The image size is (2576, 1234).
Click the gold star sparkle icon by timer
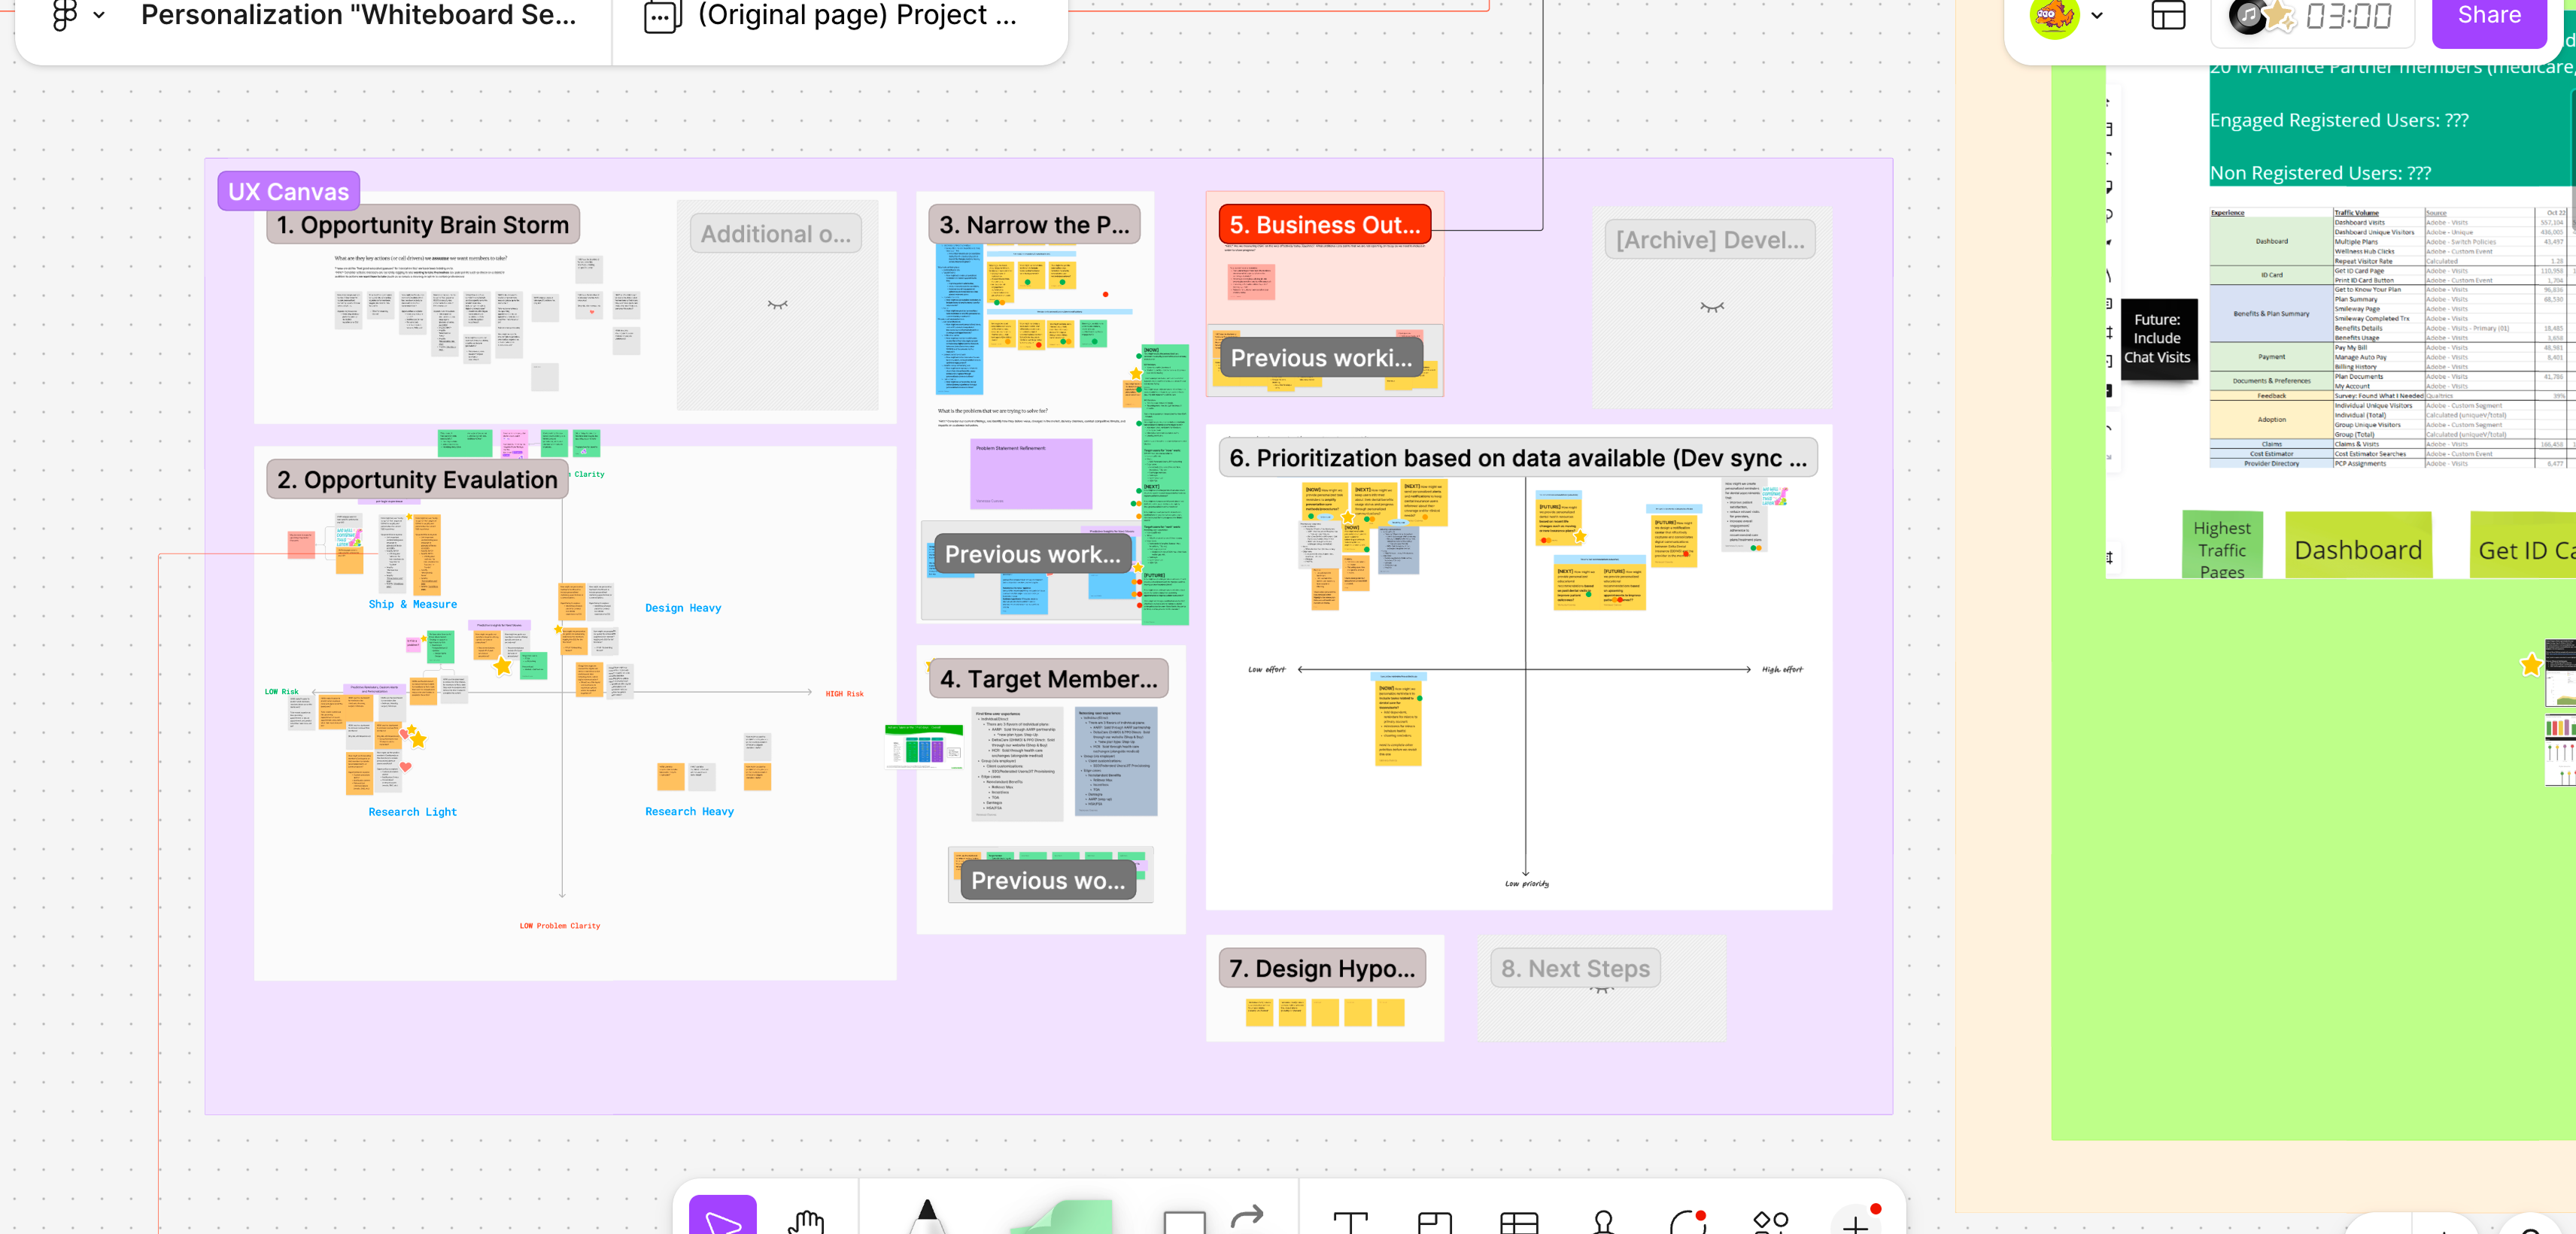click(x=2279, y=15)
